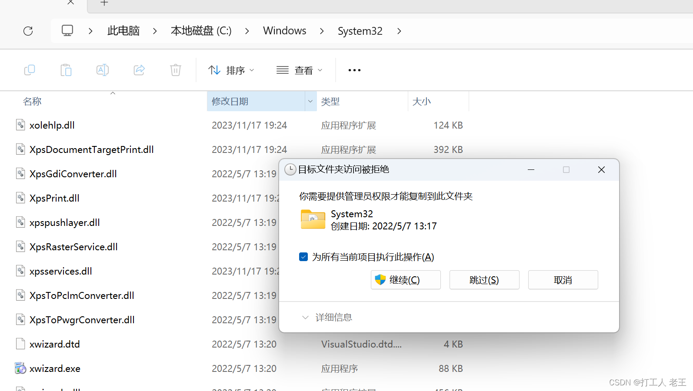Close the access denied dialog
Screen dimensions: 693x391
[x=601, y=169]
